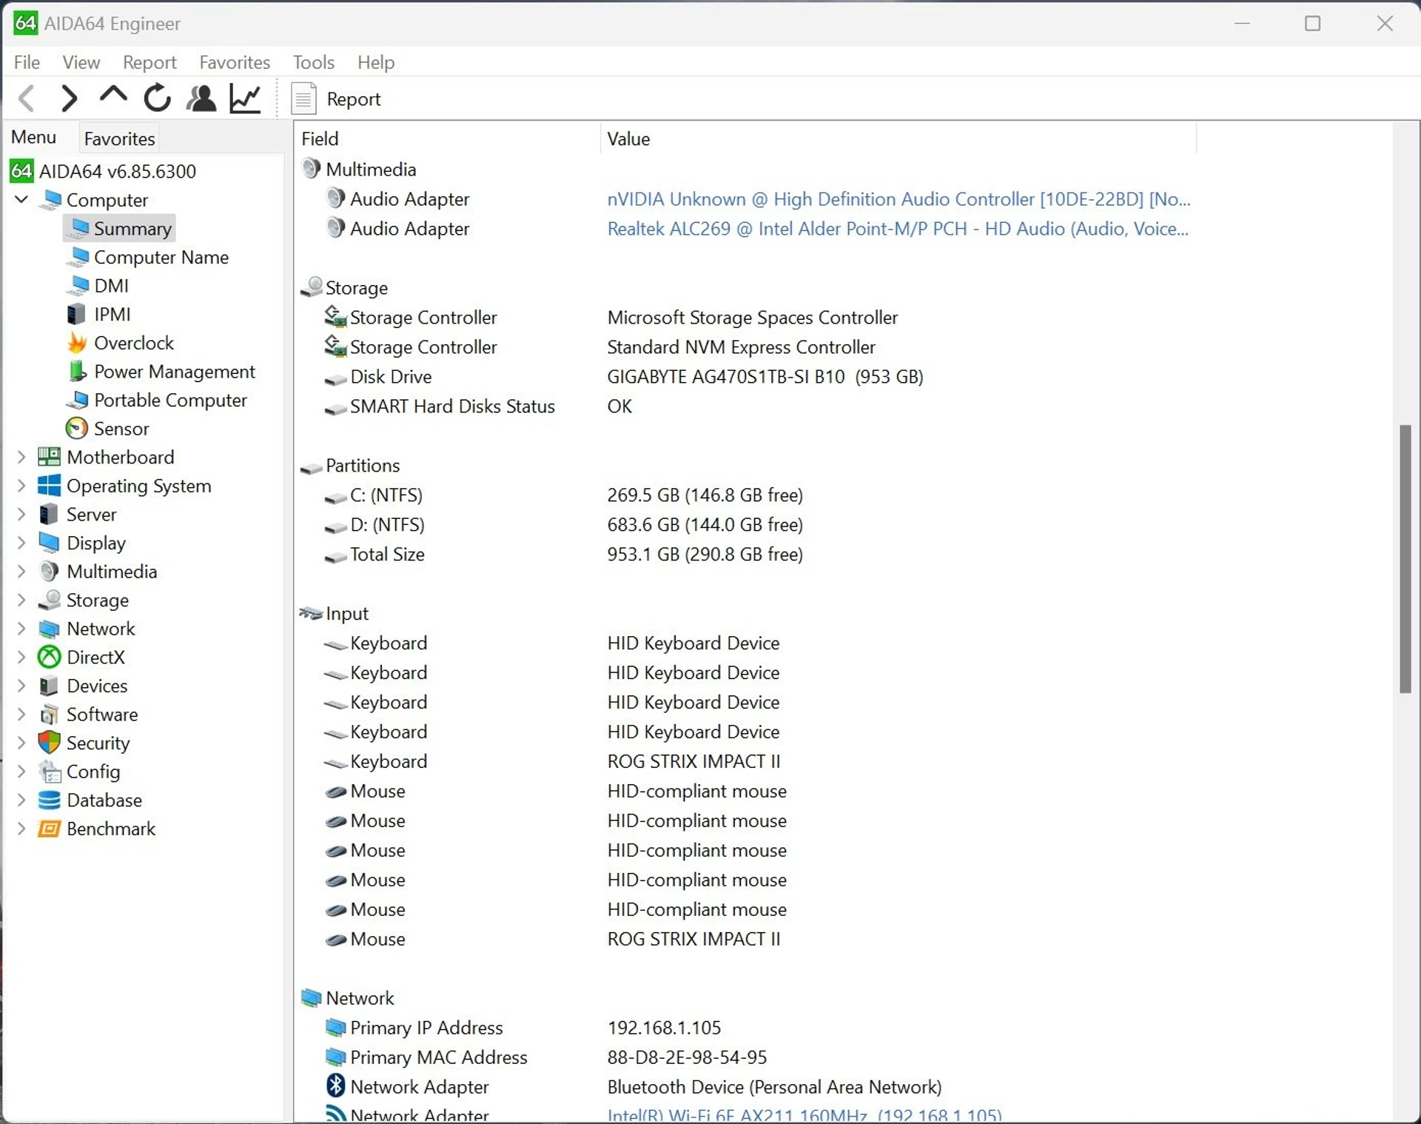Open the Help menu
This screenshot has width=1421, height=1124.
[376, 62]
